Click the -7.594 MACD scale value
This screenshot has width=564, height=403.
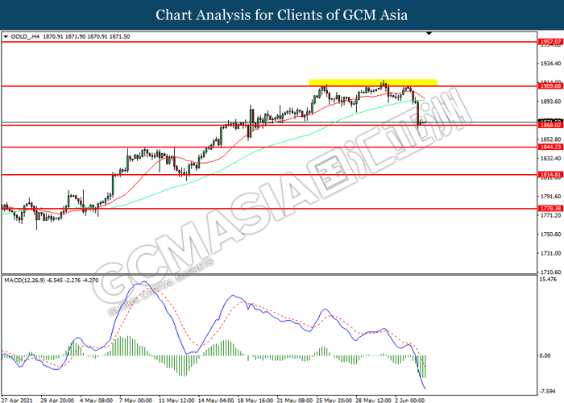(x=548, y=392)
